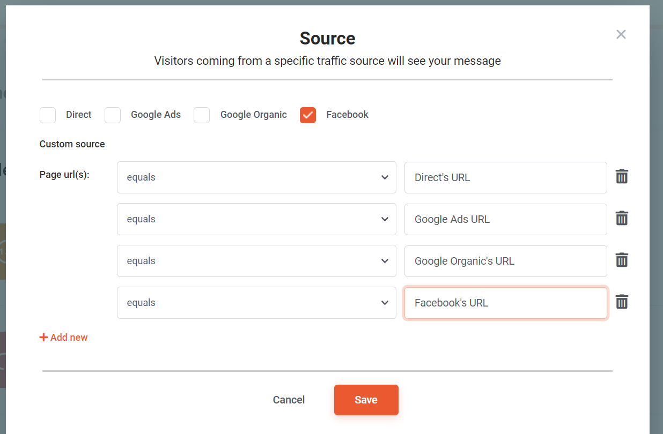Viewport: 663px width, 434px height.
Task: Select the Page url(s) label
Action: 64,175
